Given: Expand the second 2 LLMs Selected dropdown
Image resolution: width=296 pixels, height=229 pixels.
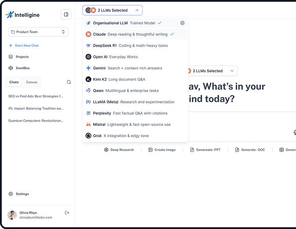Looking at the screenshot, I should (211, 71).
